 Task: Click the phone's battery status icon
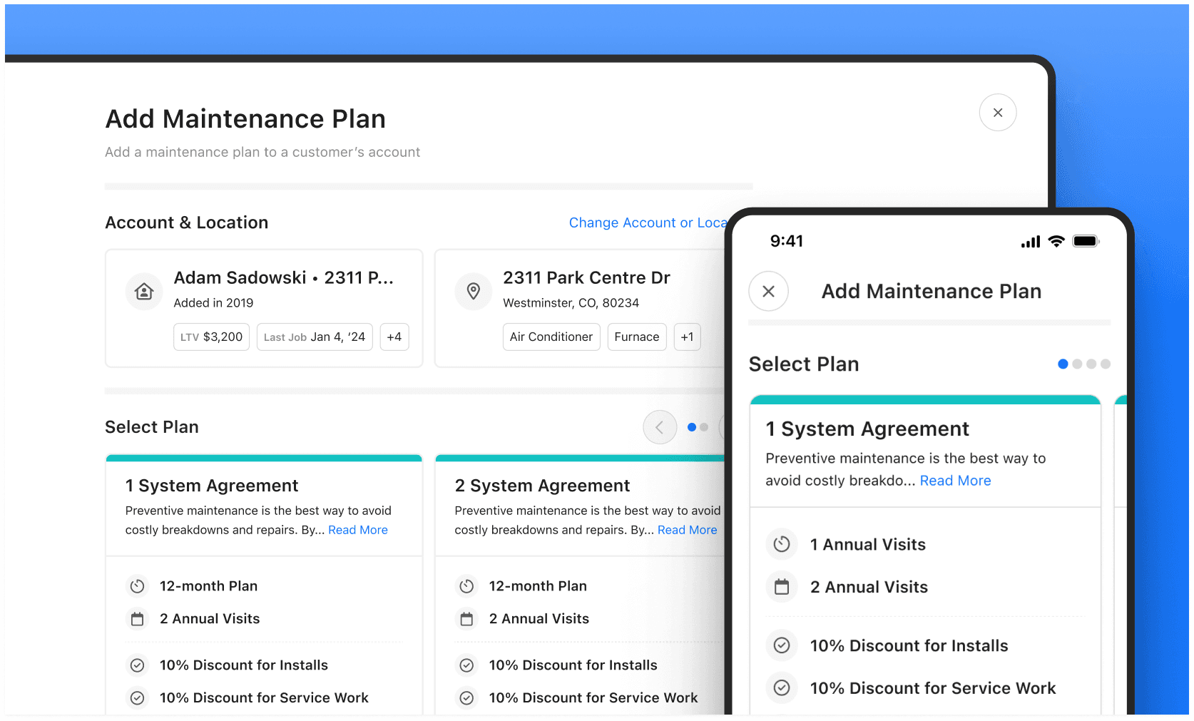tap(1086, 241)
